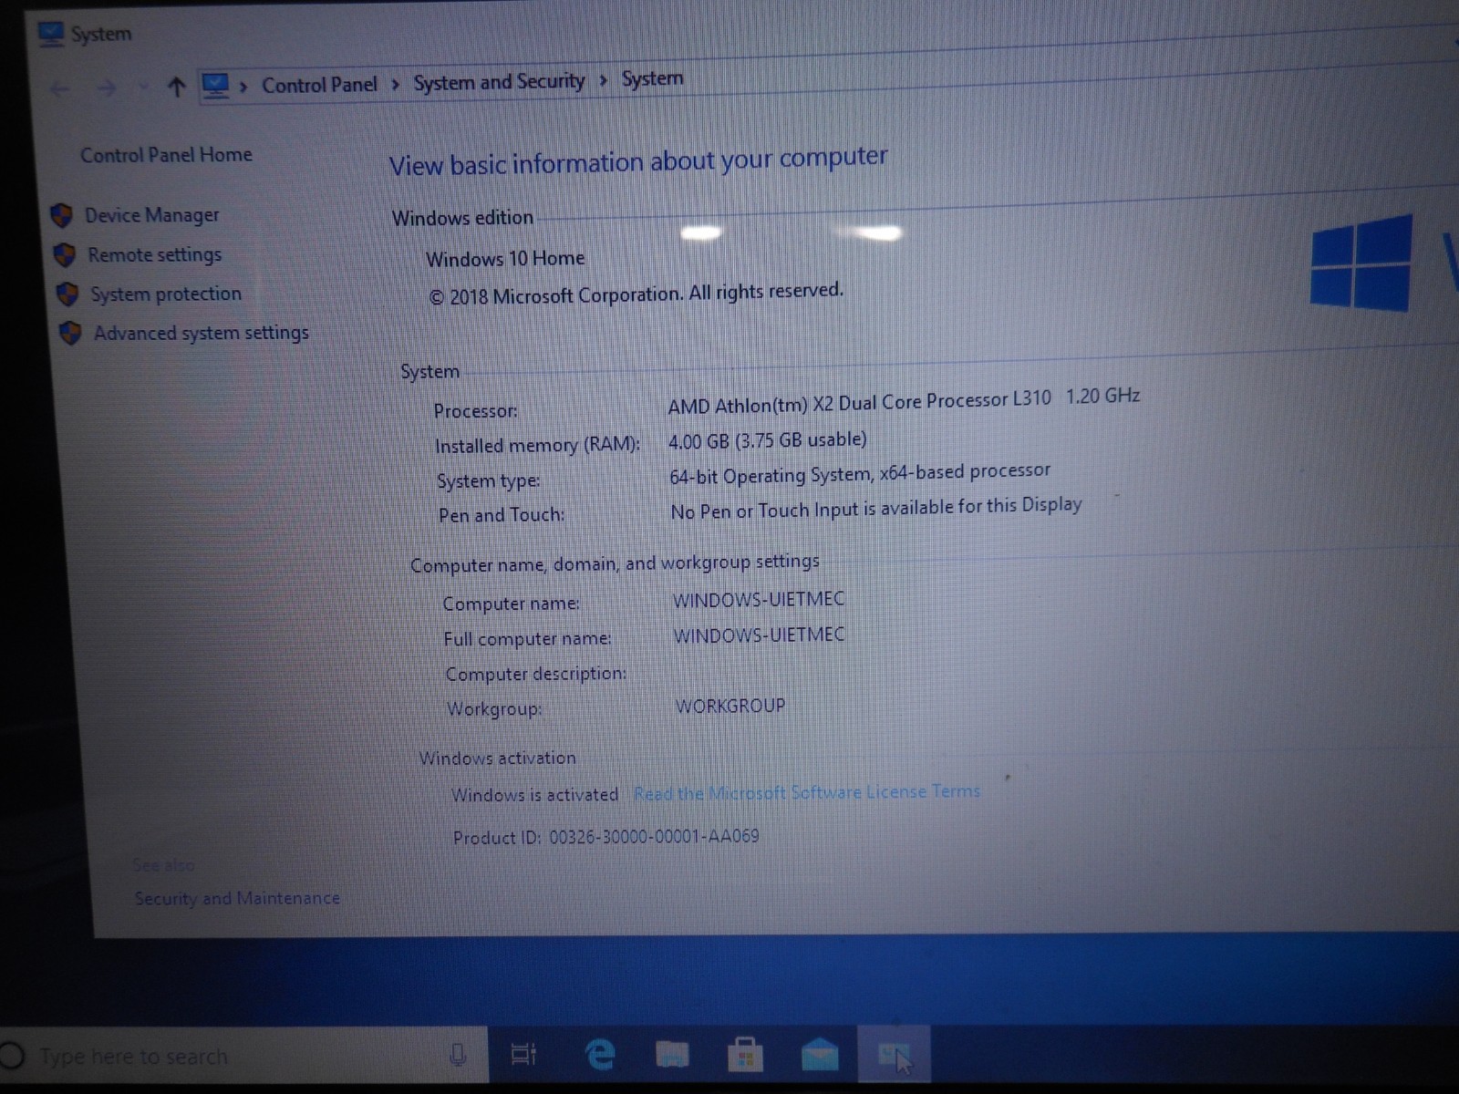Screen dimensions: 1459x1094
Task: Click the Forward arrow in navigation bar
Action: pyautogui.click(x=107, y=88)
